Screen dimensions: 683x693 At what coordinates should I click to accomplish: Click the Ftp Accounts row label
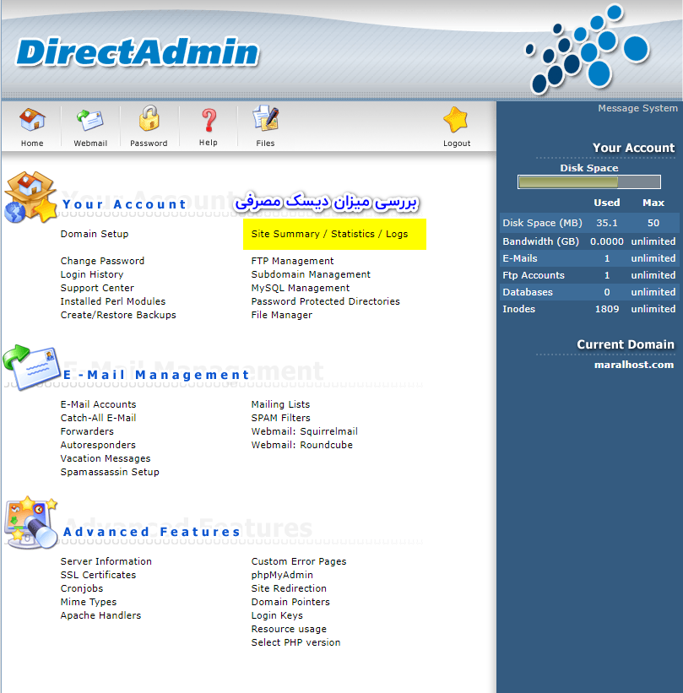534,275
